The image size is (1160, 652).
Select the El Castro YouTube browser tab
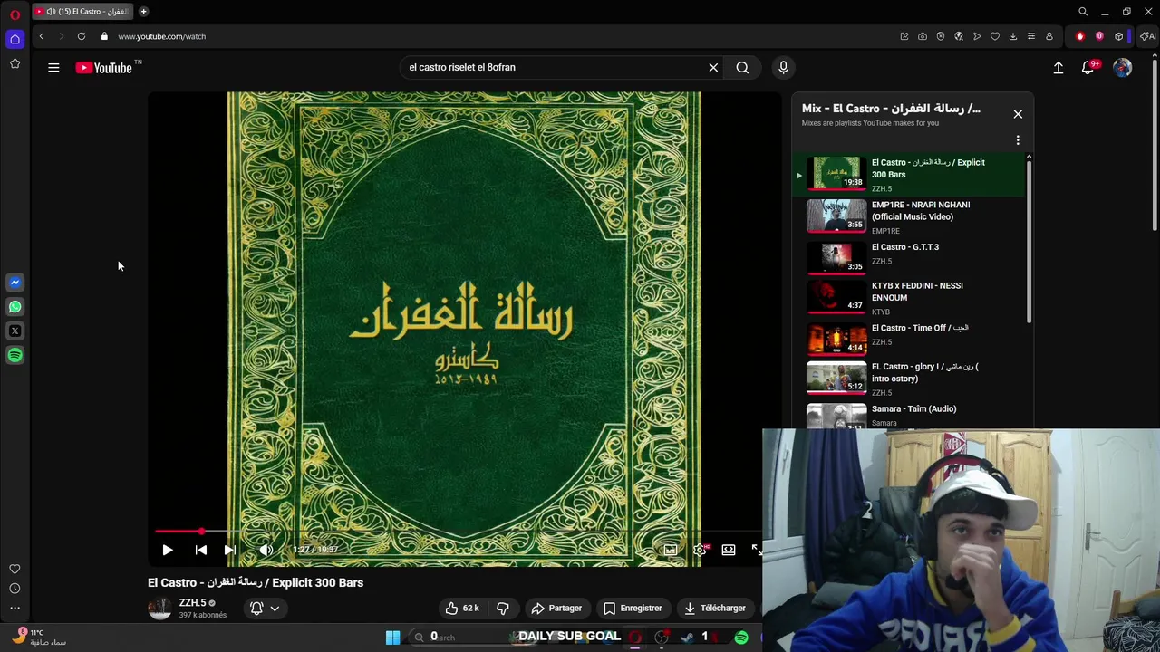tap(82, 12)
